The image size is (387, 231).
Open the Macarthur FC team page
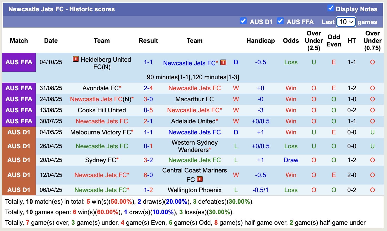coord(194,99)
